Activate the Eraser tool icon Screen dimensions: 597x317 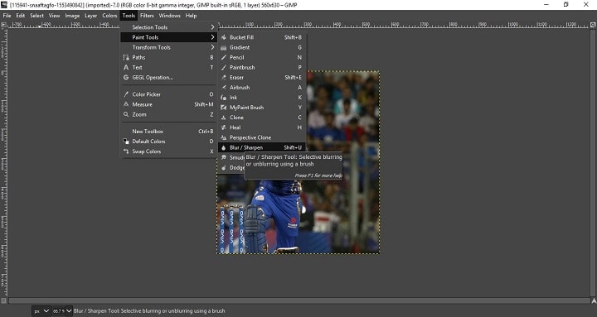tap(224, 78)
